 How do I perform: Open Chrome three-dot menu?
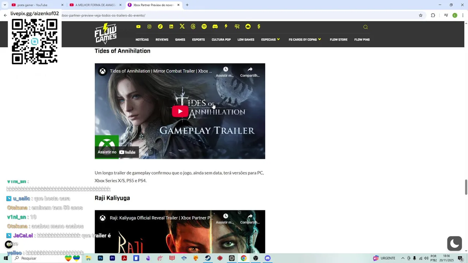[x=463, y=15]
